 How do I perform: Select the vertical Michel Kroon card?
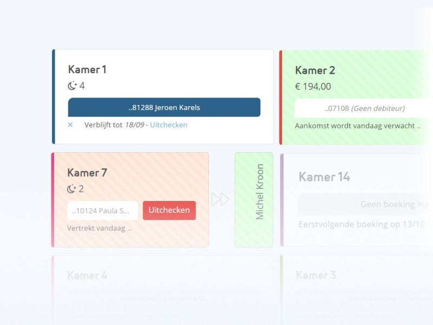254,200
